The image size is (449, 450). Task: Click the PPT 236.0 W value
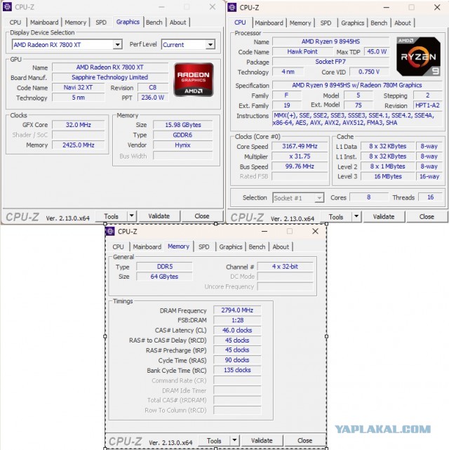[153, 98]
